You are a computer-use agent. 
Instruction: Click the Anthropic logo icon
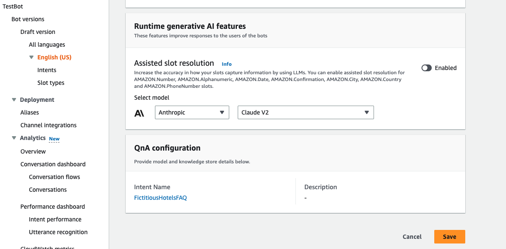coord(140,112)
